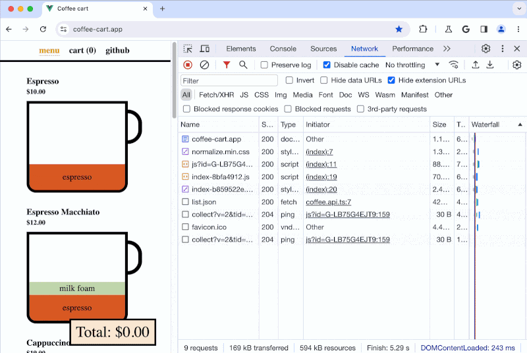Open the Extensions puzzle icon
The width and height of the screenshot is (527, 353).
coord(423,29)
